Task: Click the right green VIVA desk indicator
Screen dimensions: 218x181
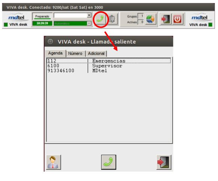Action: click(x=211, y=25)
